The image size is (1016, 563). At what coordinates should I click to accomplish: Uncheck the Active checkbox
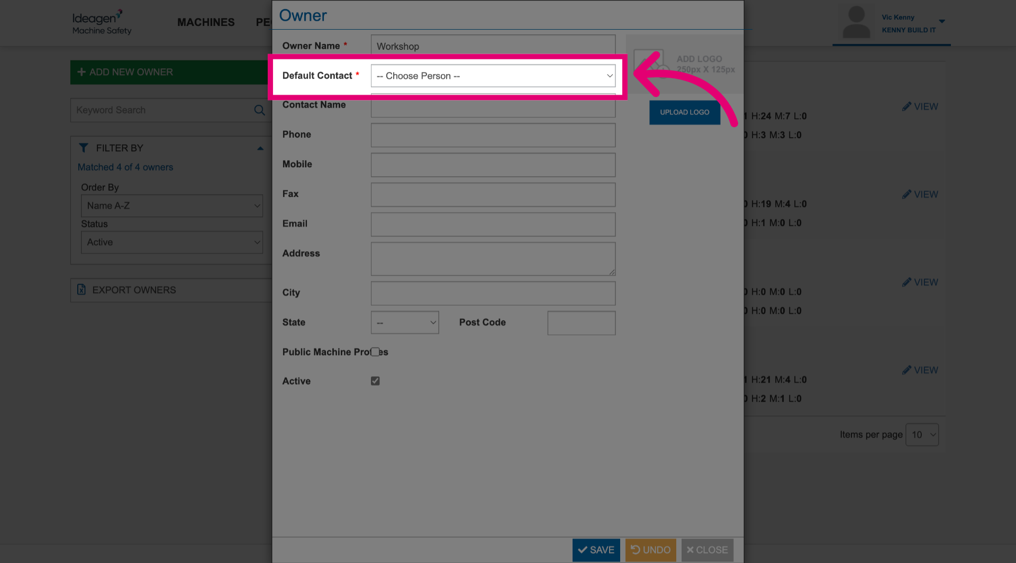point(375,381)
